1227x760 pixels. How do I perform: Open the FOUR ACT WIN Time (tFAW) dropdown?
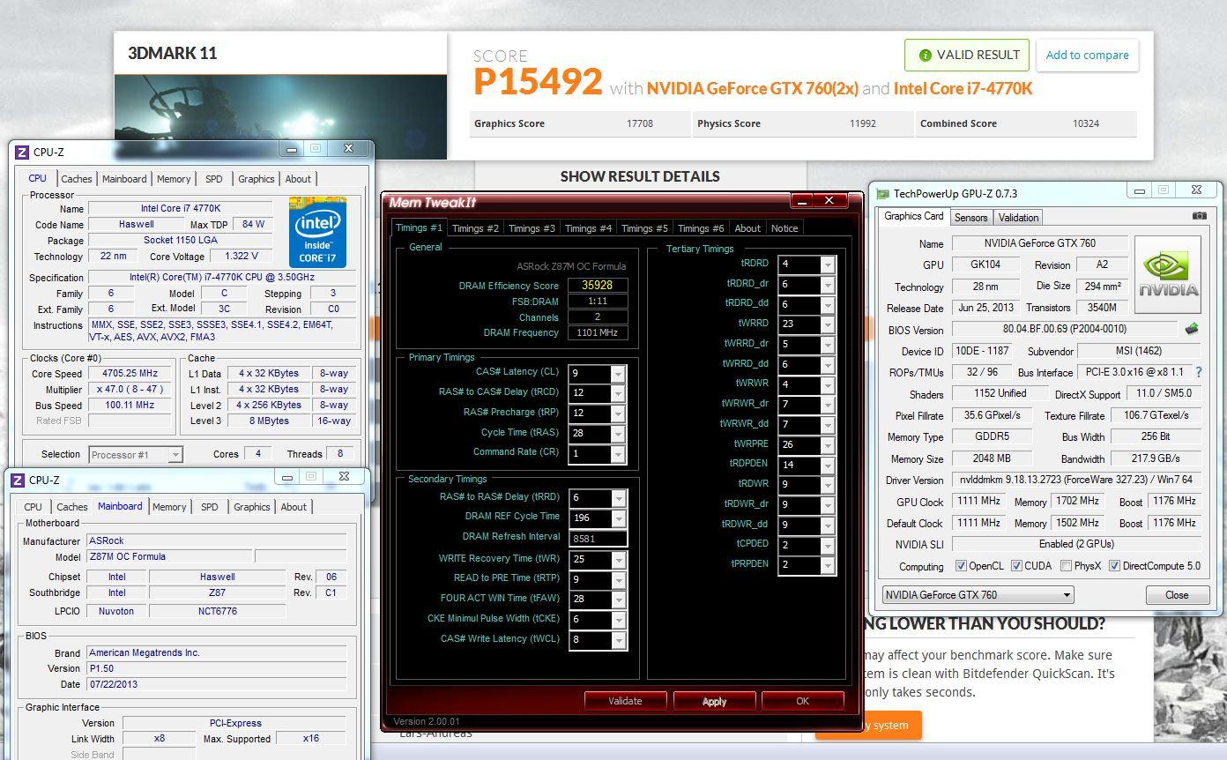point(618,600)
